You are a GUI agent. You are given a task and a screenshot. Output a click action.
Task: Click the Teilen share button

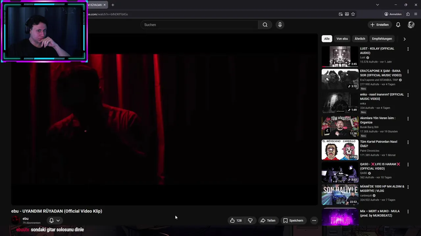point(268,221)
